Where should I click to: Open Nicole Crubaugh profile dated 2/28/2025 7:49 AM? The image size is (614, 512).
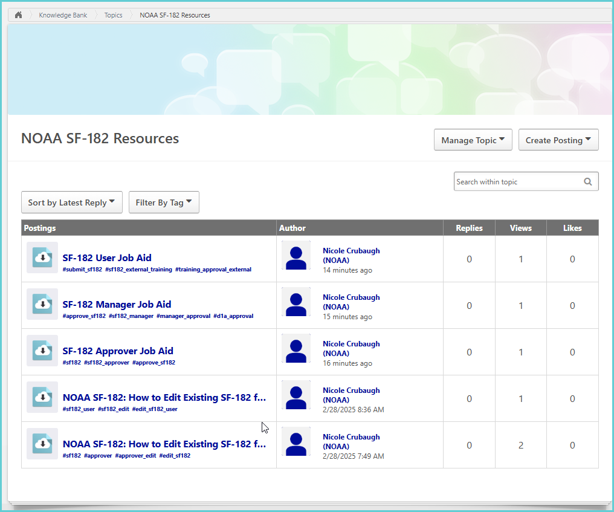(351, 442)
